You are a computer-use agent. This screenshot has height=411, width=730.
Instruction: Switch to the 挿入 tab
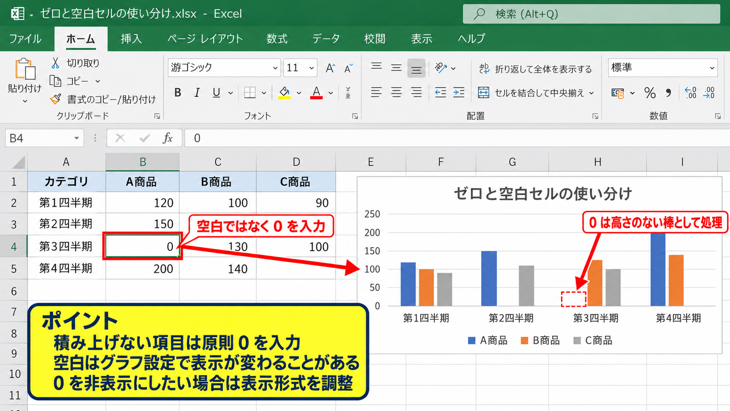tap(131, 38)
